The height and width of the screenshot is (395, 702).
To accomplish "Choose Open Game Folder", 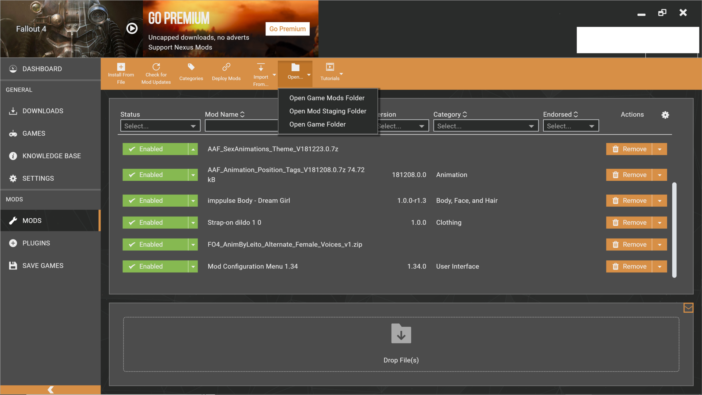I will point(317,124).
